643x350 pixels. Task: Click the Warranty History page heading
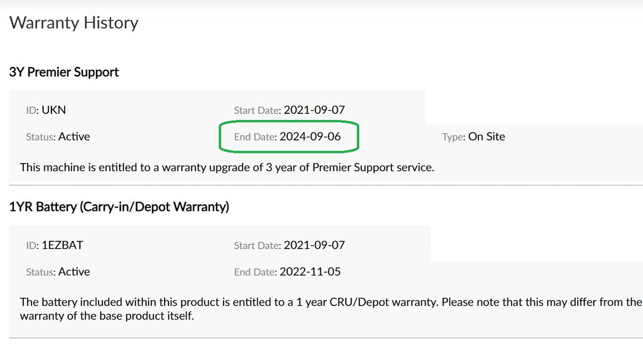pyautogui.click(x=74, y=23)
